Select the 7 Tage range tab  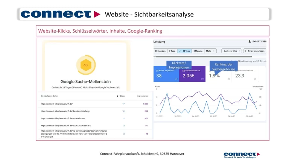172,51
